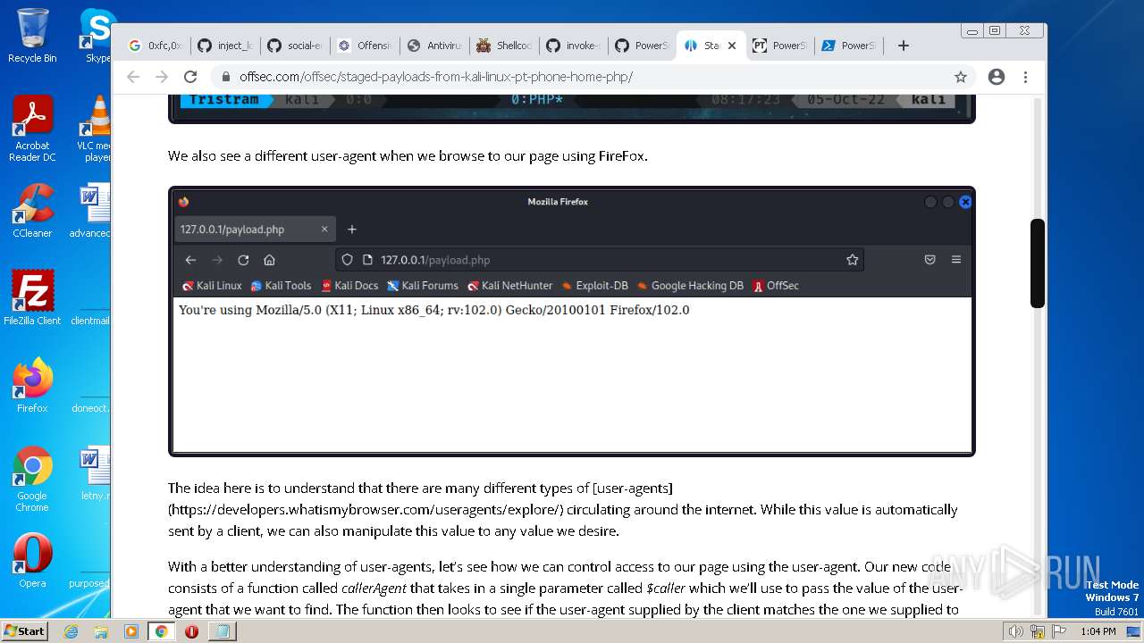
Task: Switch to the PT PowerS tab
Action: [x=779, y=46]
